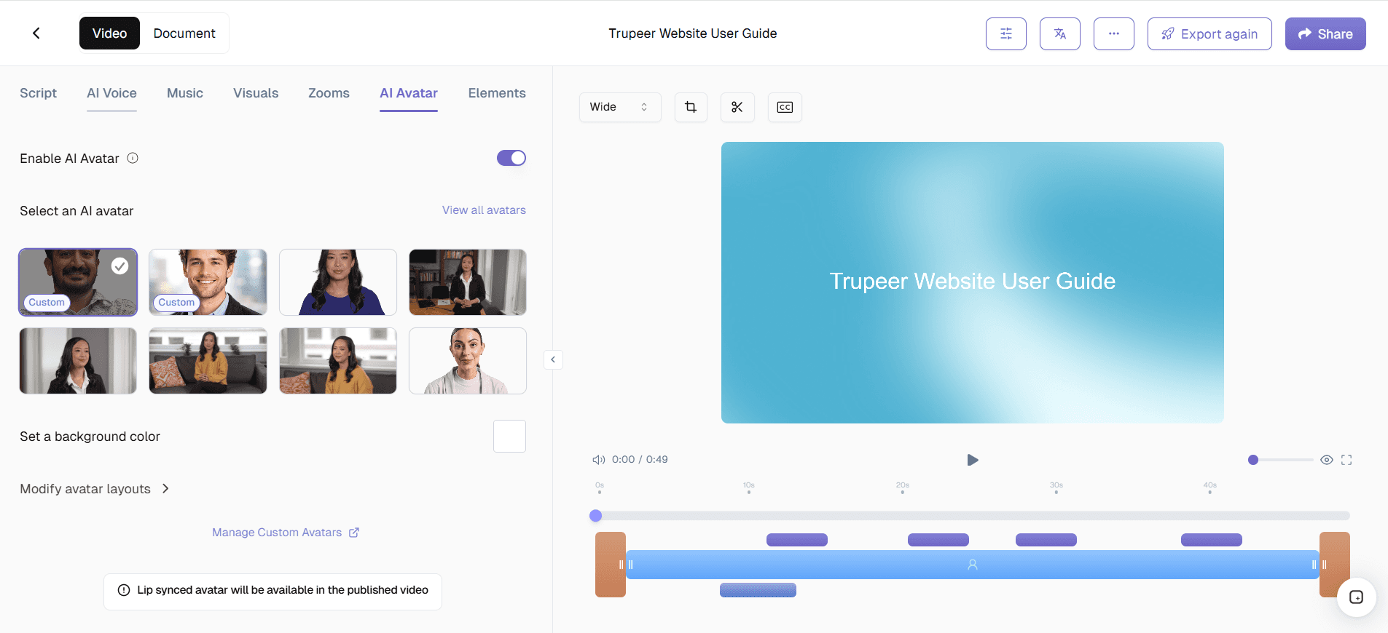Play the video preview
The image size is (1388, 633).
(972, 460)
